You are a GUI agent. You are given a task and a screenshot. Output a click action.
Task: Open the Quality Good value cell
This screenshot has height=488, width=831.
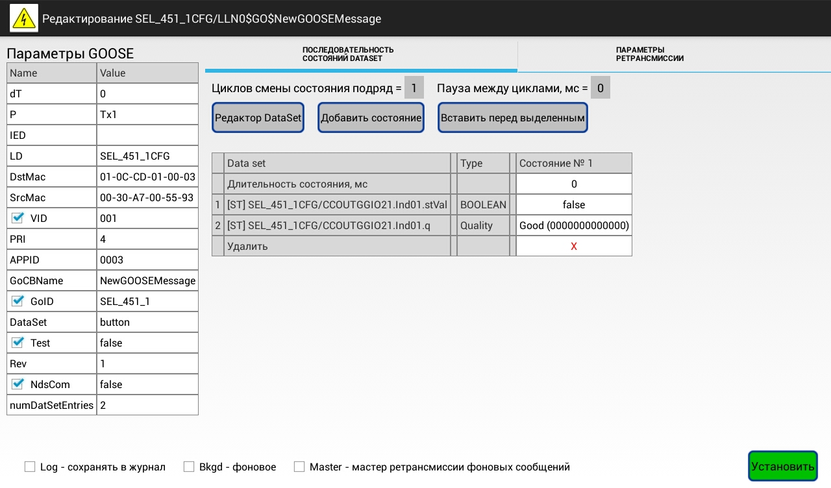(573, 226)
